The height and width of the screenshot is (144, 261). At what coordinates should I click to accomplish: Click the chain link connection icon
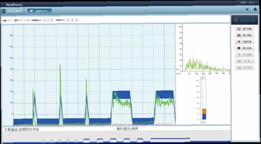click(243, 3)
